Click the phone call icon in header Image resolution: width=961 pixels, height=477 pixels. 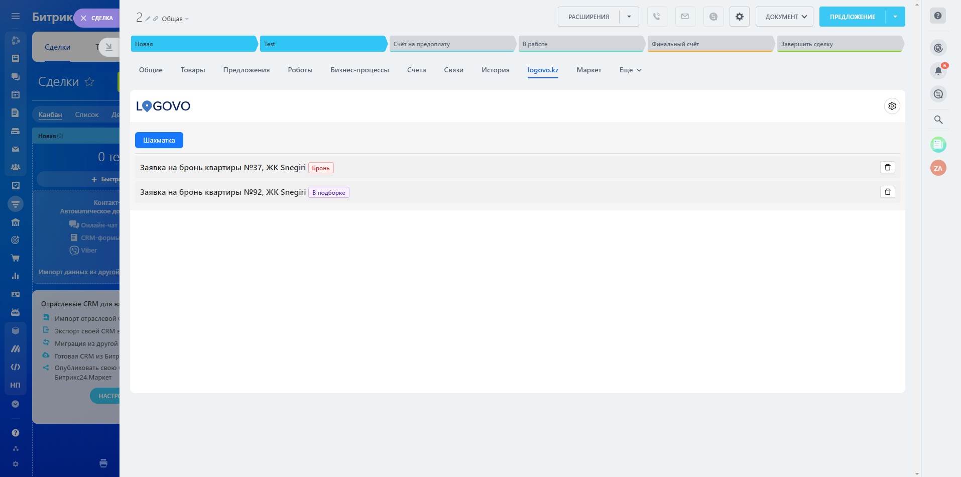tap(657, 17)
